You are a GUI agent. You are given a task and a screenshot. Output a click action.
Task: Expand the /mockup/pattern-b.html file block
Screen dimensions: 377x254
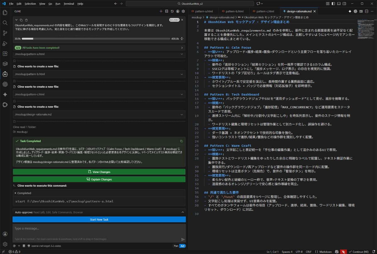pyautogui.click(x=99, y=74)
